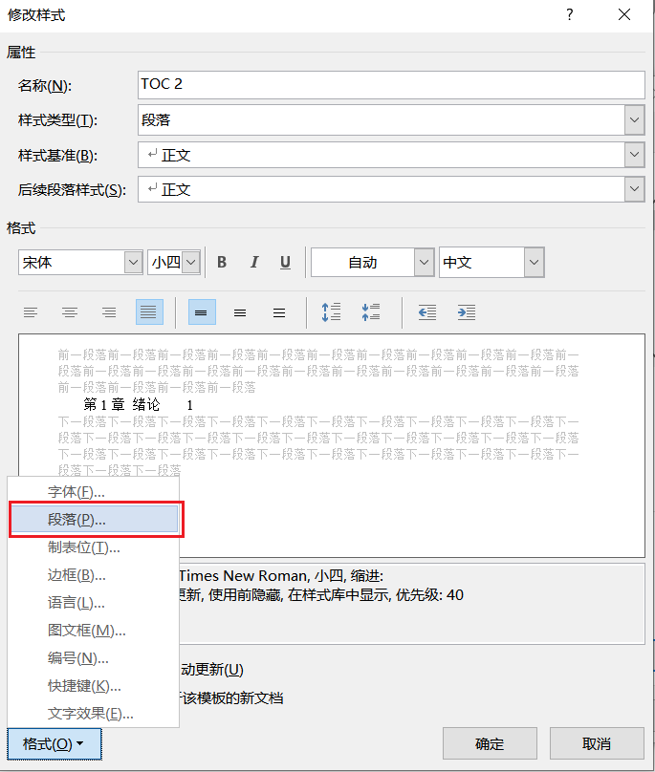655x772 pixels.
Task: Increase indent of paragraph
Action: click(467, 312)
